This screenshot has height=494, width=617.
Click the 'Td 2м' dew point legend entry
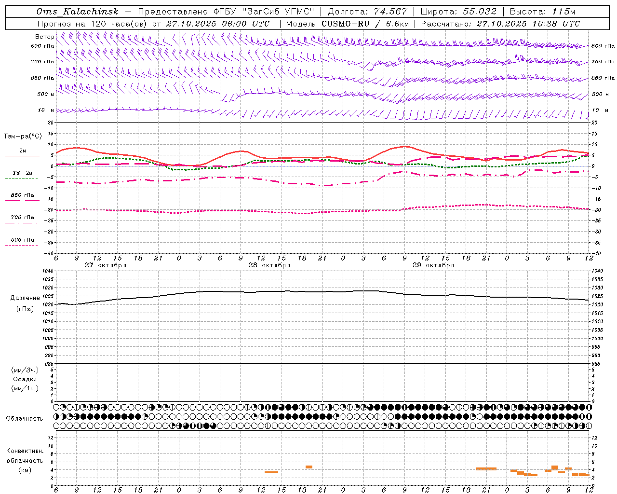tap(22, 173)
